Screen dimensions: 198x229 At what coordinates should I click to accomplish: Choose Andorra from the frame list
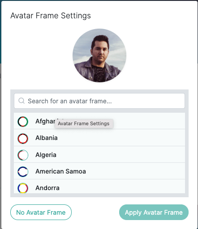click(x=99, y=187)
